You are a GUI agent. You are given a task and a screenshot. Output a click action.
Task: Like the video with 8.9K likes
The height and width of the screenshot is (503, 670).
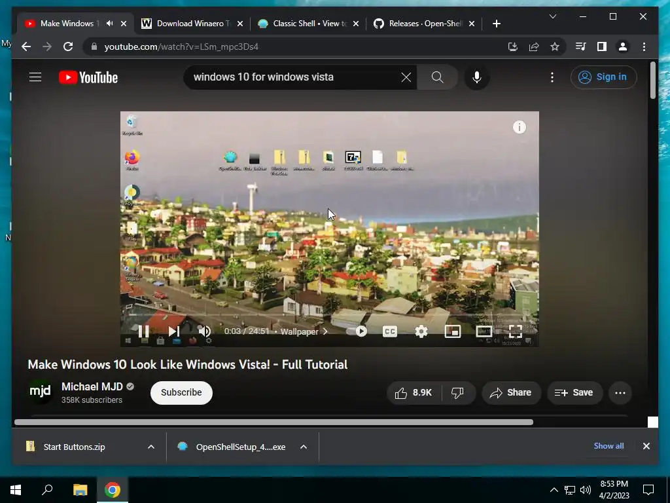[414, 393]
